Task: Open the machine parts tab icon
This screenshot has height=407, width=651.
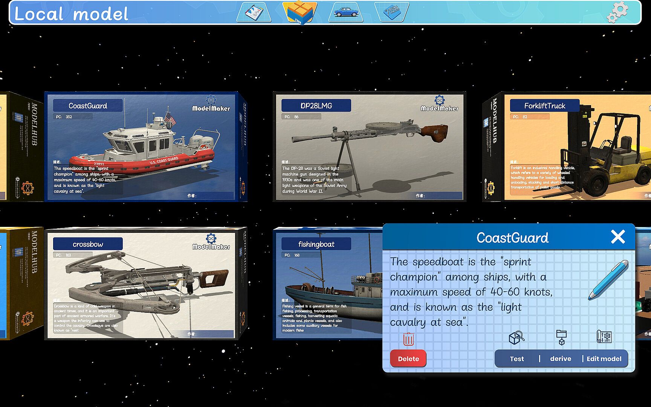Action: click(x=392, y=12)
